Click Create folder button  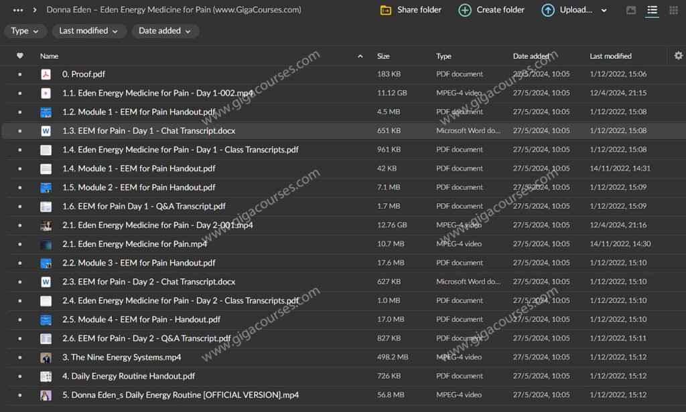[x=491, y=10]
